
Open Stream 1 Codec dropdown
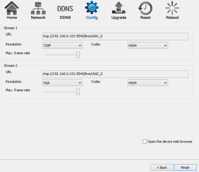coord(148,45)
